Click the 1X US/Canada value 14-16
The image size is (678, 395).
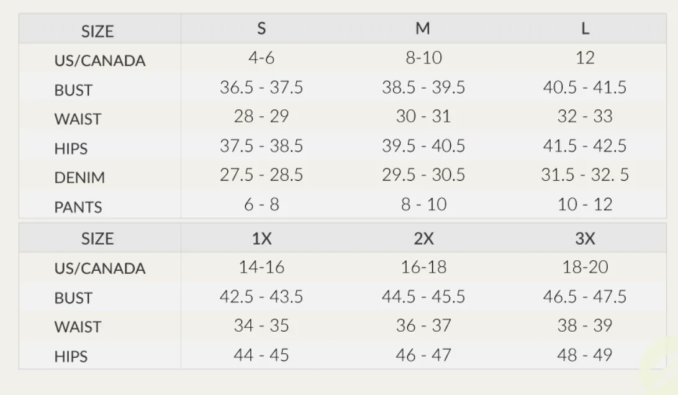pyautogui.click(x=261, y=267)
